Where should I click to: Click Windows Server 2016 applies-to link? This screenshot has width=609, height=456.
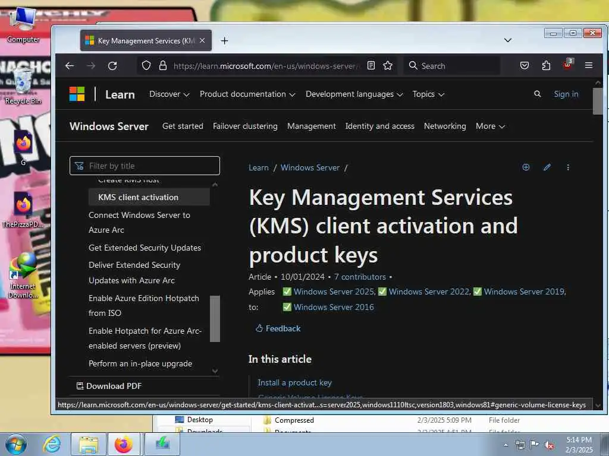pos(334,307)
